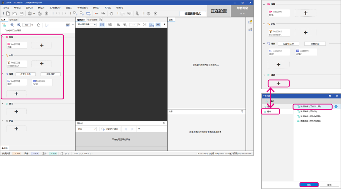This screenshot has width=341, height=189.
Task: Click the Undo arrow icon
Action: [x=58, y=13]
